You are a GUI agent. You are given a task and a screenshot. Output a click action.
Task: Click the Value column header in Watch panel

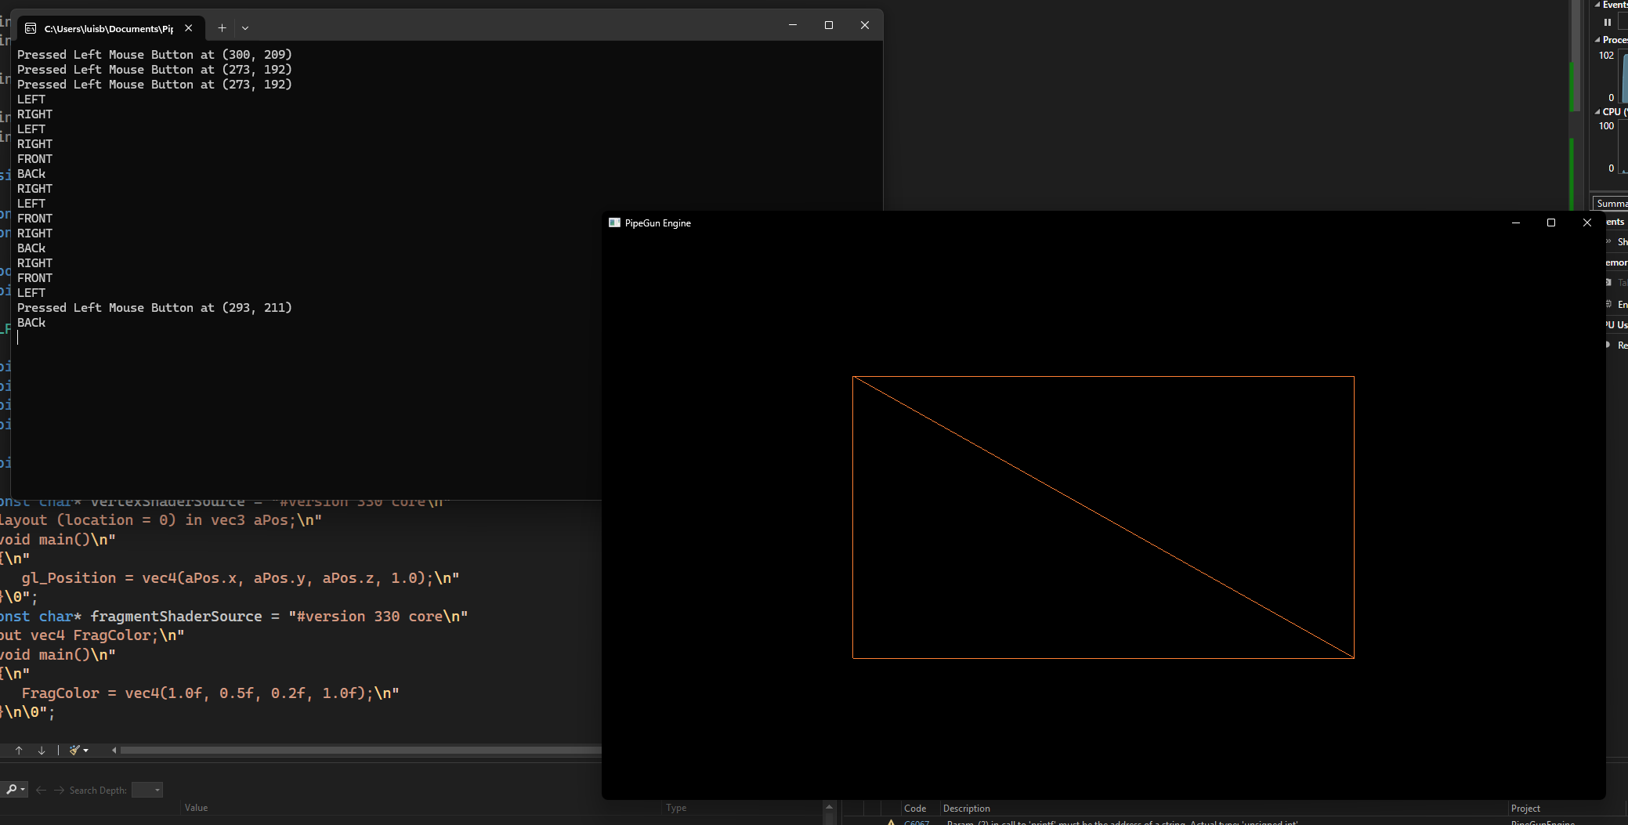pyautogui.click(x=196, y=808)
